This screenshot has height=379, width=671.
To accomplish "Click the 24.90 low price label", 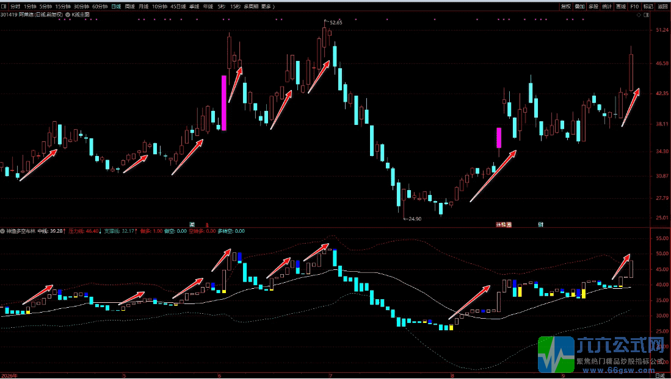I will (414, 219).
